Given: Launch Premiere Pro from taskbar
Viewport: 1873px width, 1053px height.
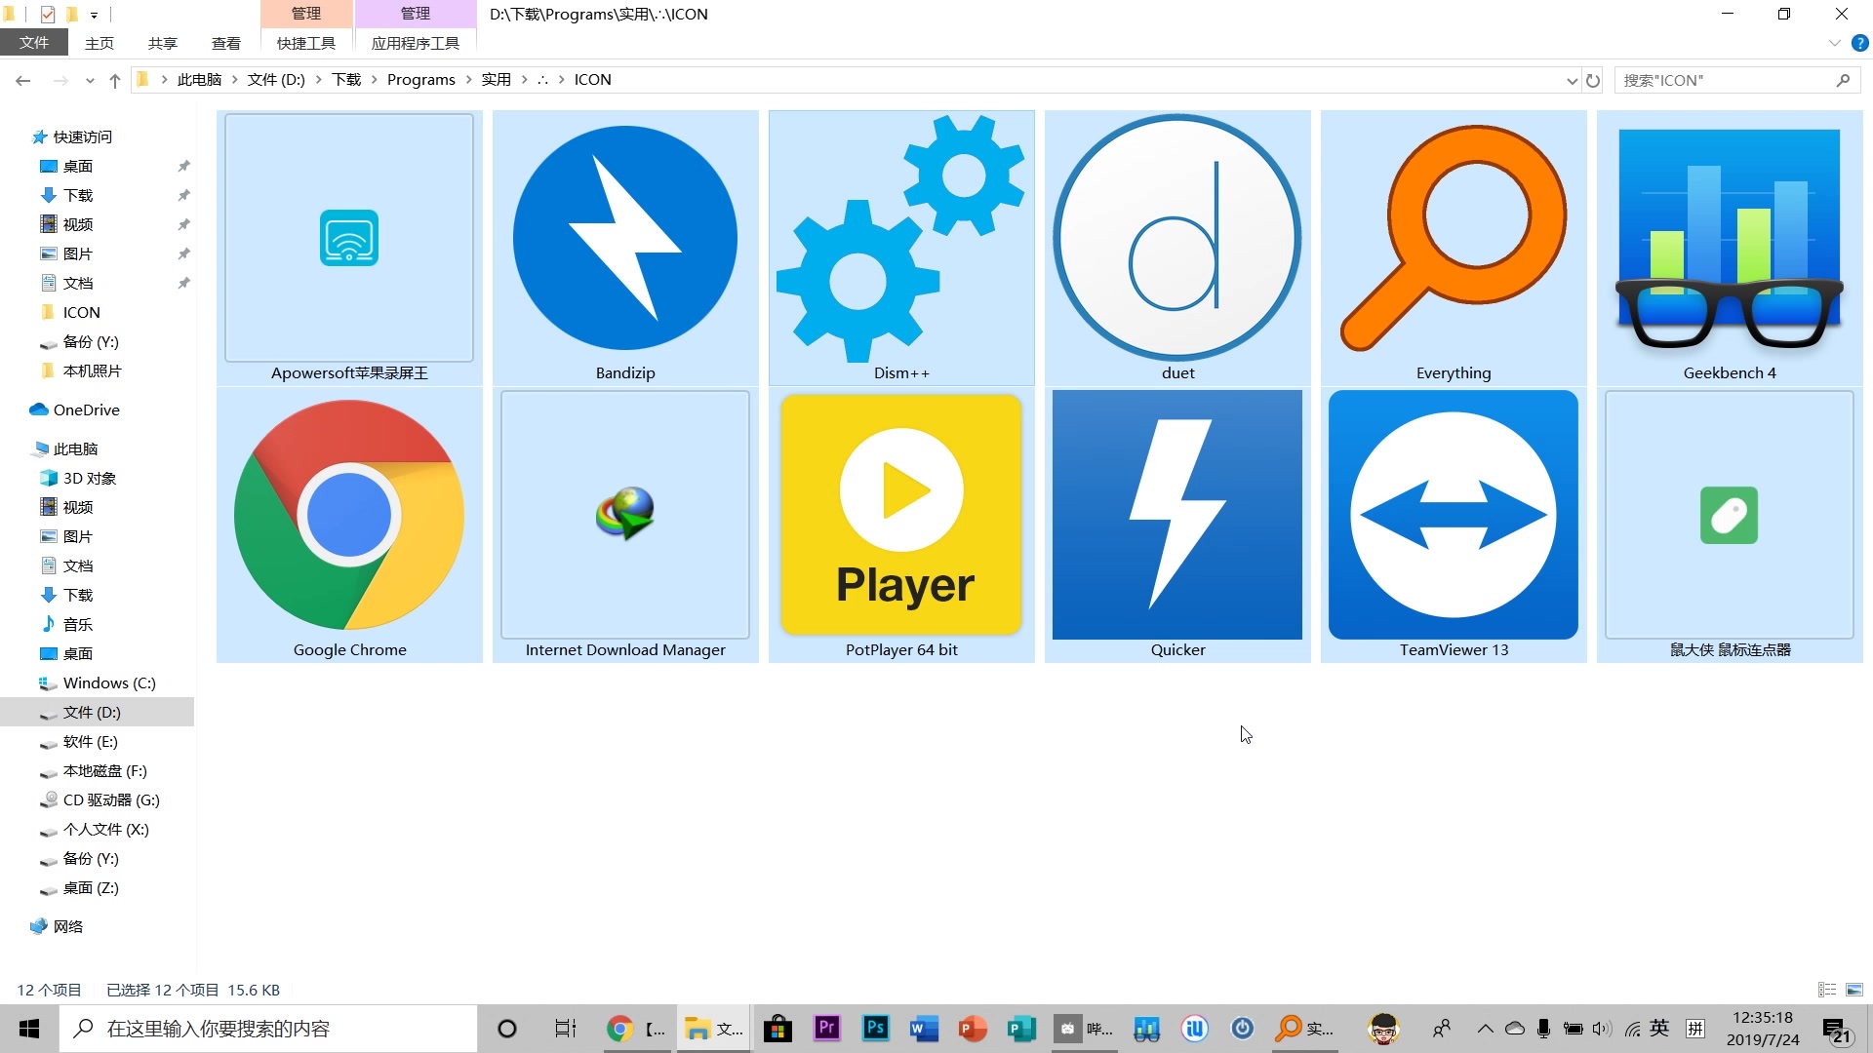Looking at the screenshot, I should (x=826, y=1029).
